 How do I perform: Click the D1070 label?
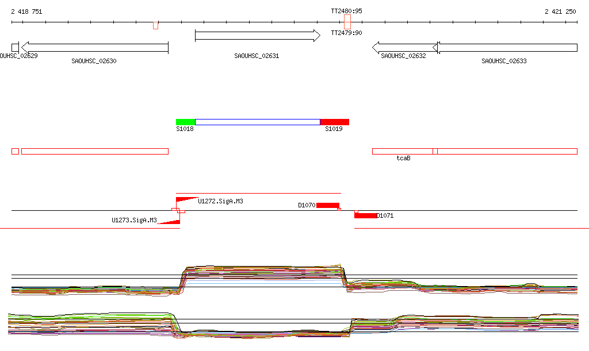click(x=307, y=205)
